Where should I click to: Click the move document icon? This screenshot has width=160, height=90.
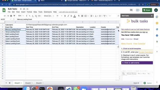pos(24,9)
